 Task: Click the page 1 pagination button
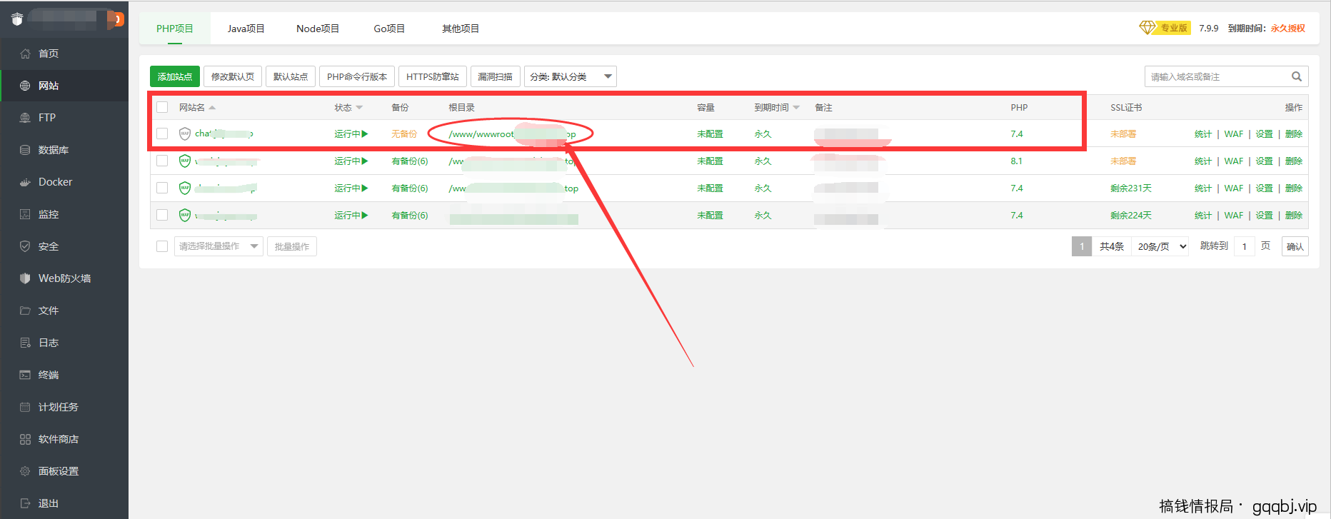coord(1082,246)
